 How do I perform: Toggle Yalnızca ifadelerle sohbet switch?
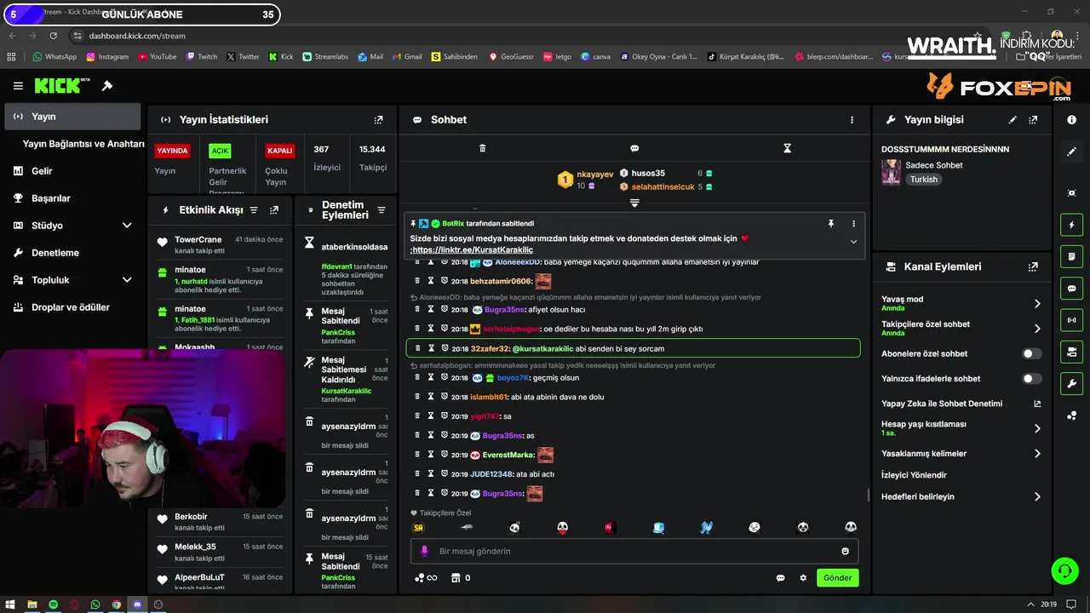coord(1031,378)
